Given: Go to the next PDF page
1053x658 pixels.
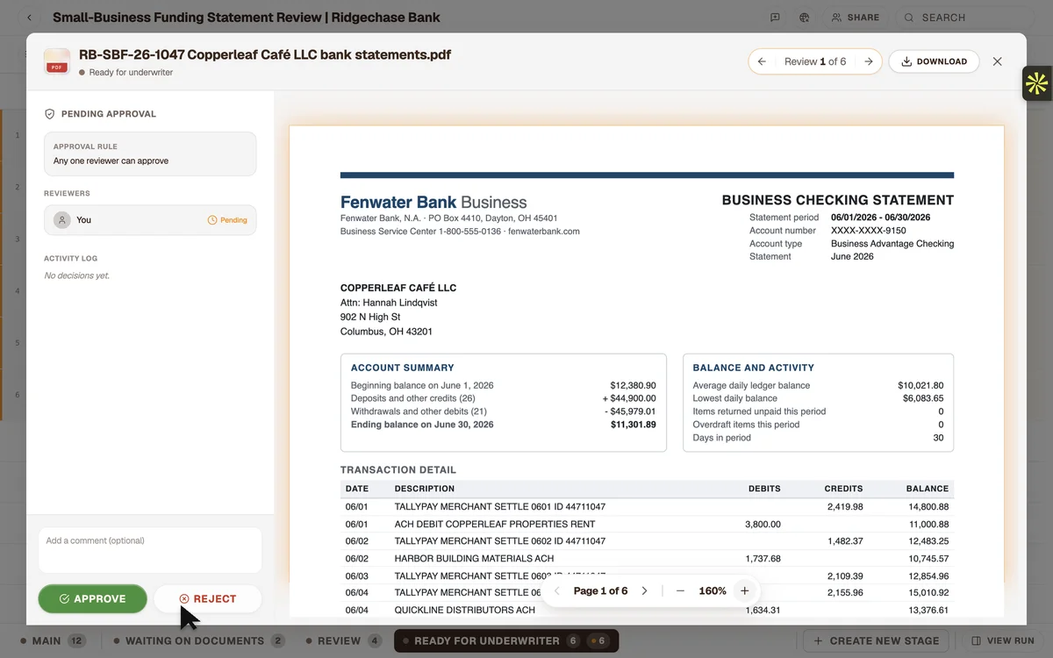Looking at the screenshot, I should pyautogui.click(x=644, y=591).
